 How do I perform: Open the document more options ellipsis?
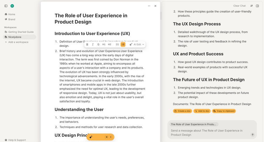coord(149,6)
